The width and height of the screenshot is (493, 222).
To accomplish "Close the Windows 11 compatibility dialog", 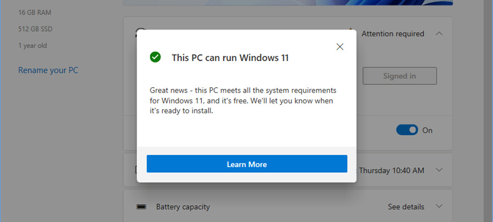I will [340, 47].
